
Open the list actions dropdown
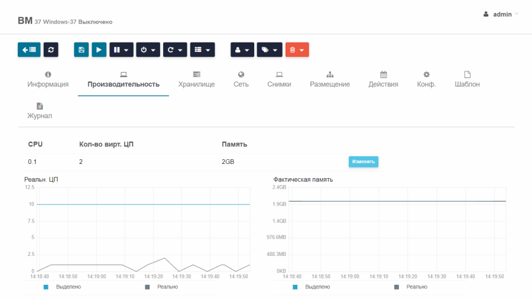point(203,50)
